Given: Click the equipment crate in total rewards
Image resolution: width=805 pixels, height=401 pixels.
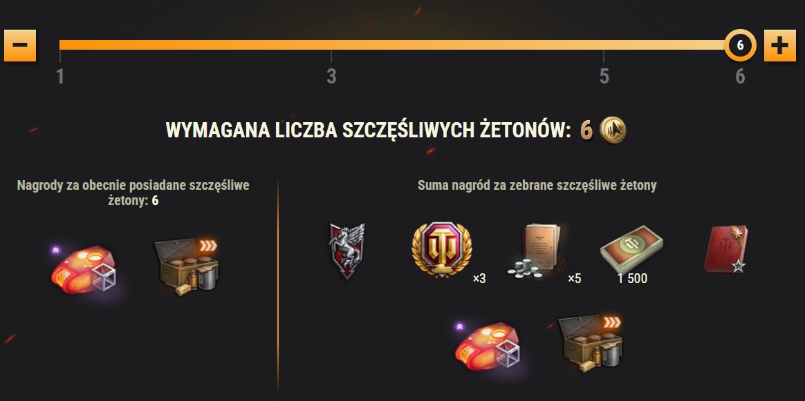Looking at the screenshot, I should pos(591,342).
